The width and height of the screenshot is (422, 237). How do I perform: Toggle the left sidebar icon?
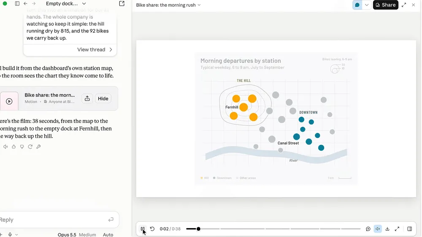(x=17, y=3)
